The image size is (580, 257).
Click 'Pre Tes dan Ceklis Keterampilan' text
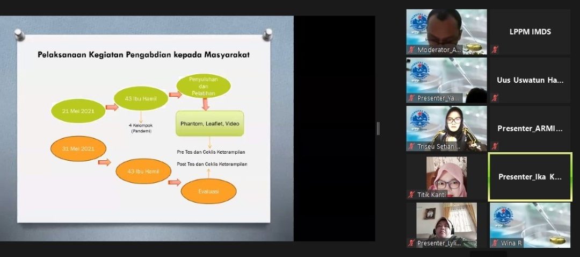(x=211, y=152)
